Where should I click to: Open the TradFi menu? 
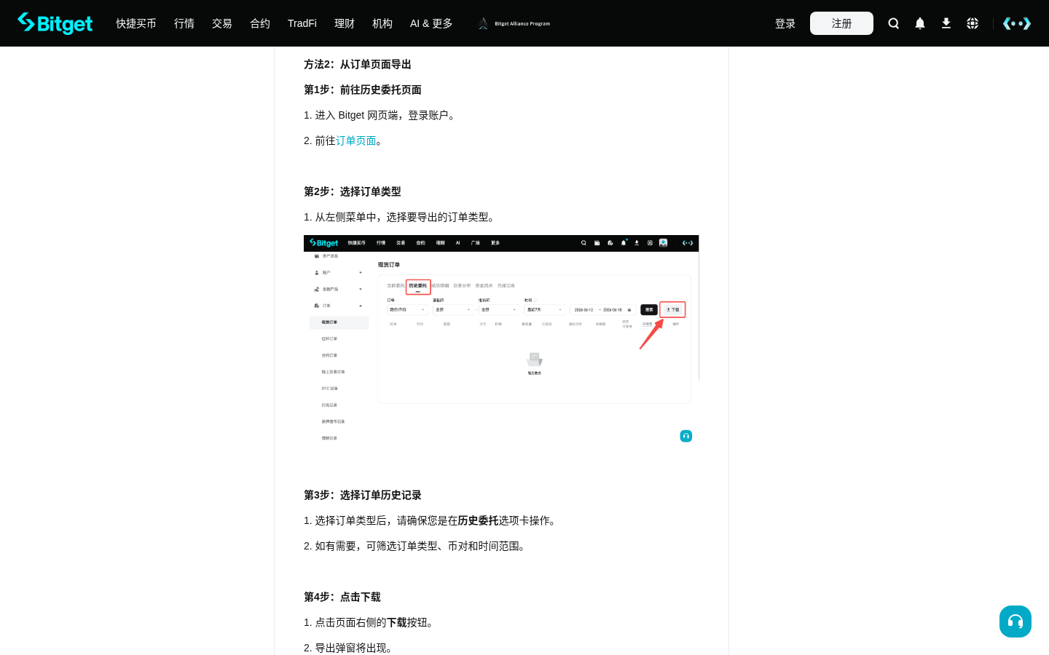302,23
